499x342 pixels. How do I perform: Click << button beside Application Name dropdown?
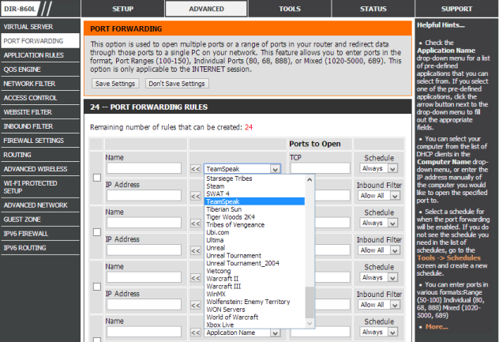pos(195,333)
